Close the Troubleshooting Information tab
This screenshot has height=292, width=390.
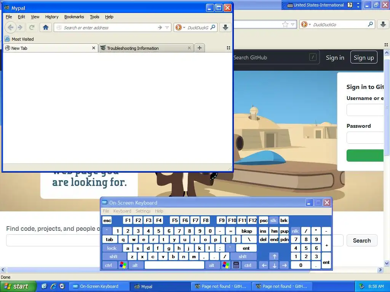coord(189,48)
